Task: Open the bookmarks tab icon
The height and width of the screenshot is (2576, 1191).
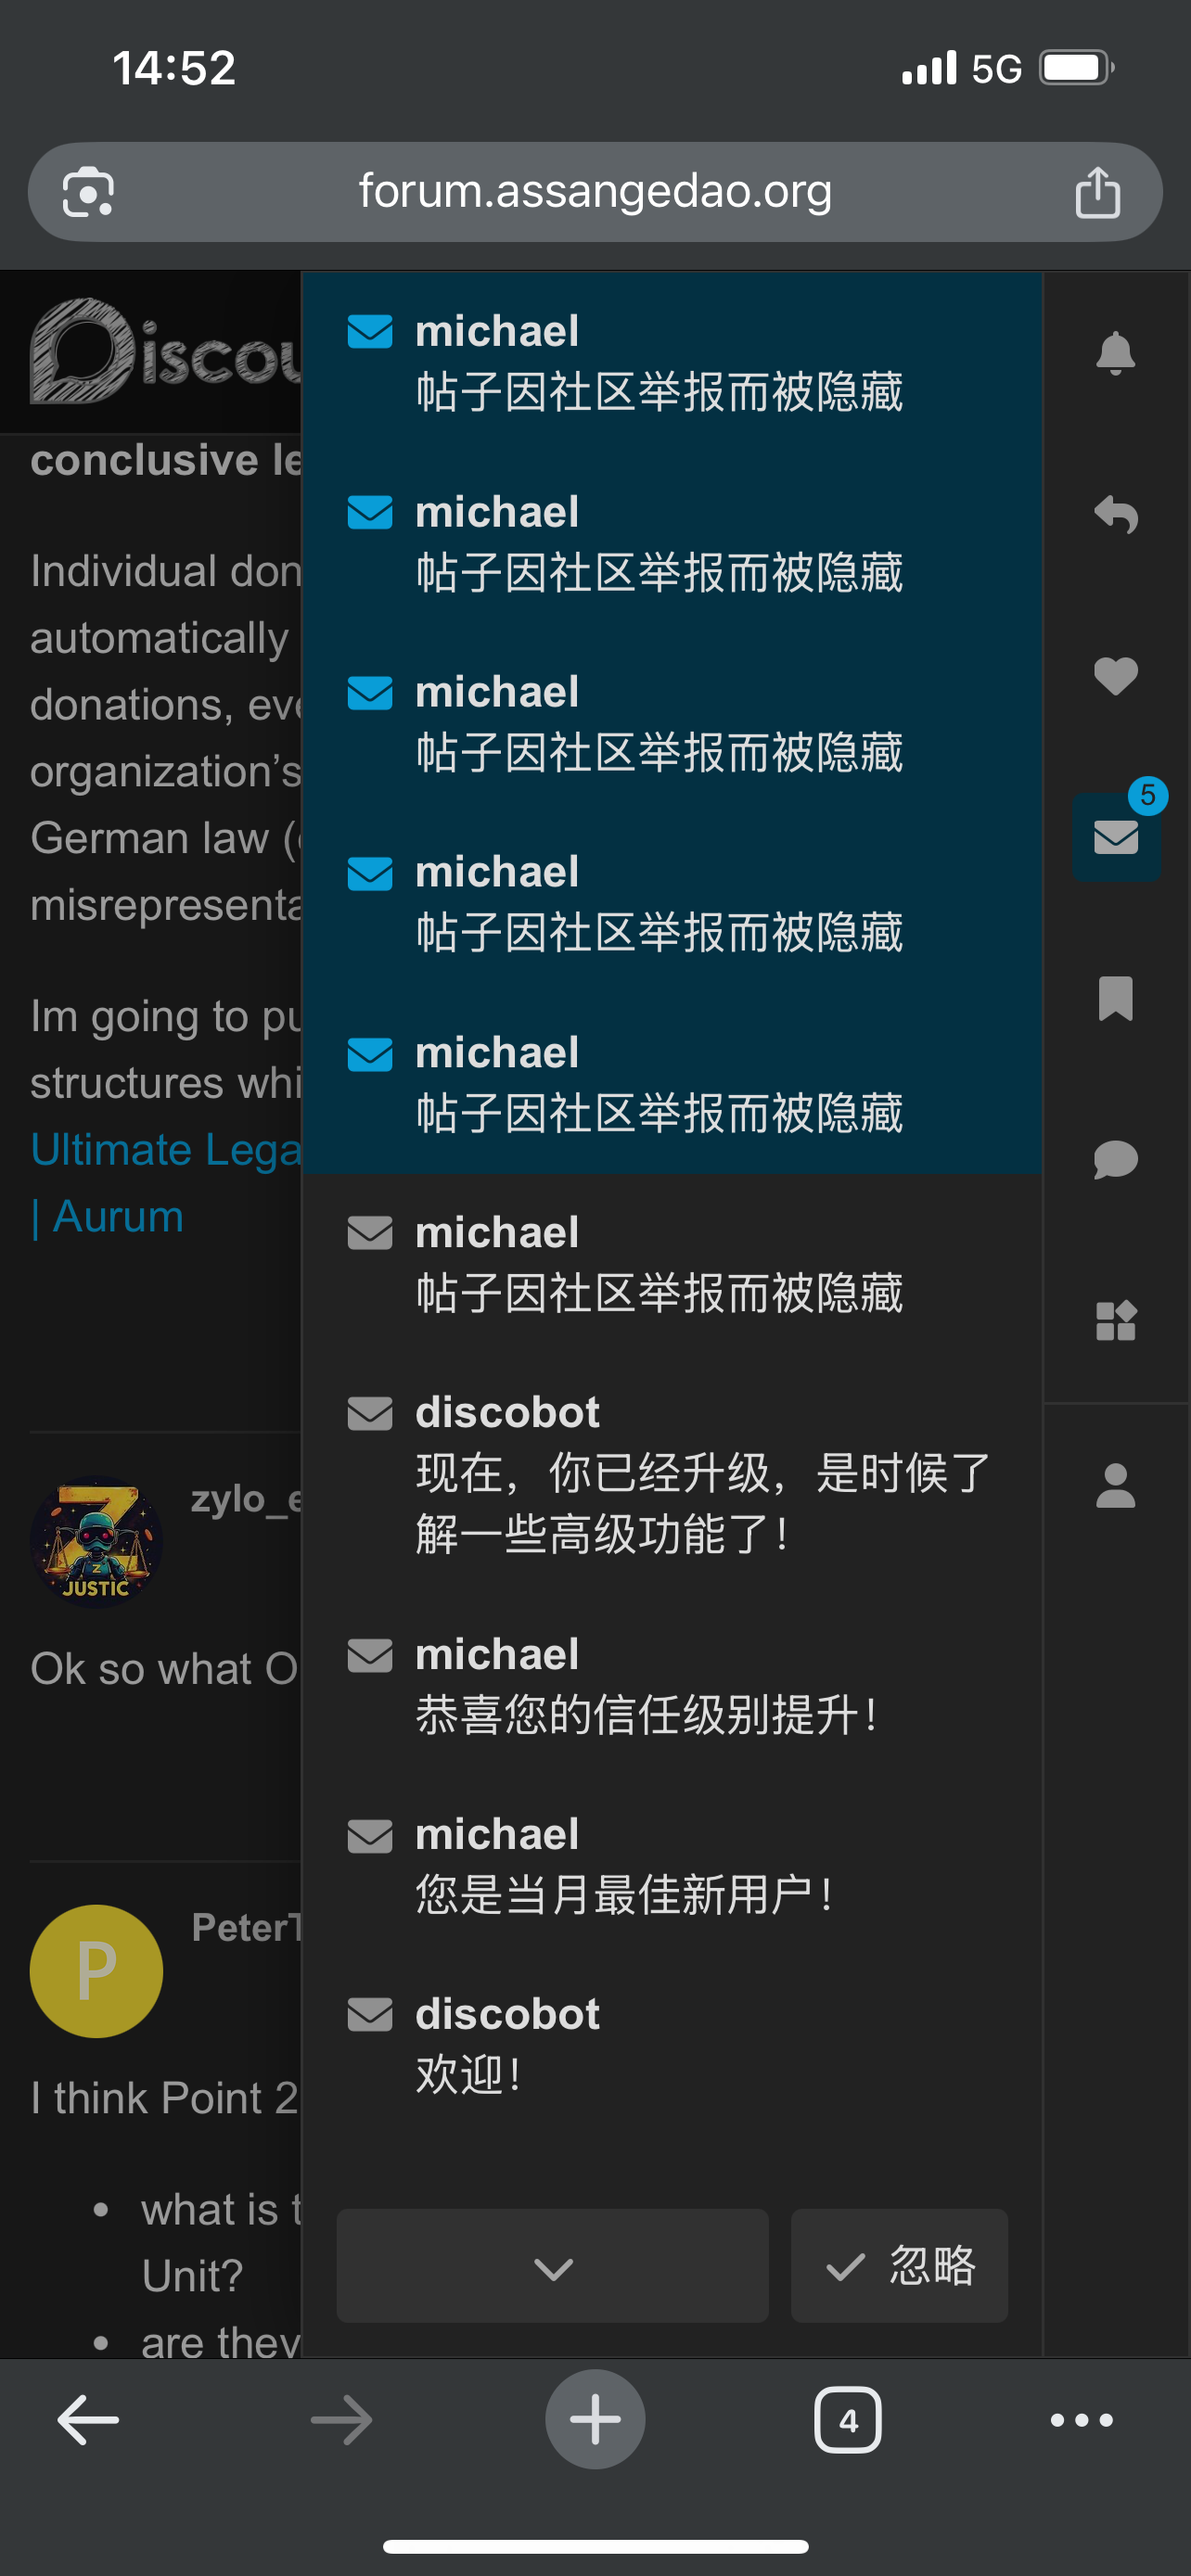Action: click(x=1115, y=998)
